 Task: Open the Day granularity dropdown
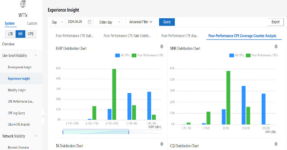point(57,22)
